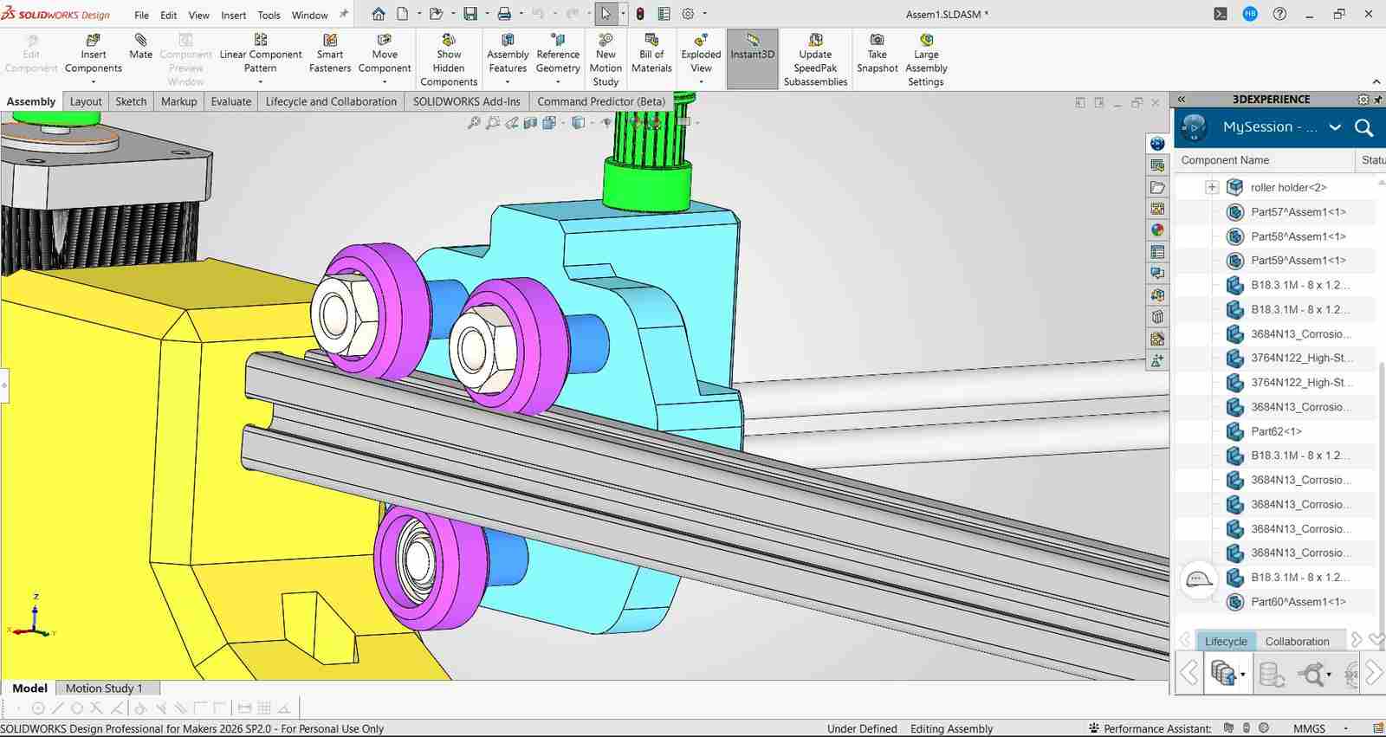
Task: Save the document via Save icon
Action: [x=470, y=14]
